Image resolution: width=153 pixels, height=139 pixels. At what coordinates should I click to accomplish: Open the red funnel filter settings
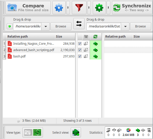coord(79,8)
